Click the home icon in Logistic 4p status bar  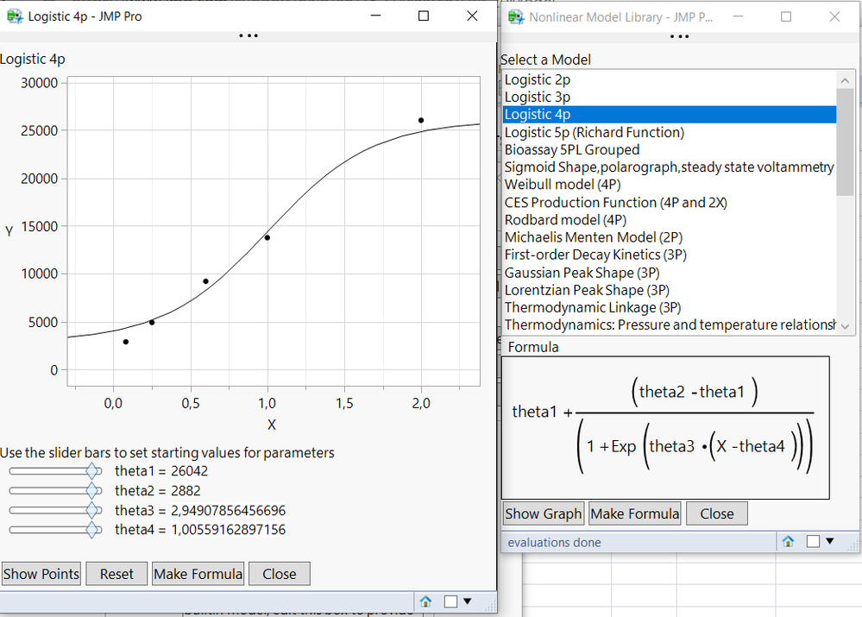425,601
